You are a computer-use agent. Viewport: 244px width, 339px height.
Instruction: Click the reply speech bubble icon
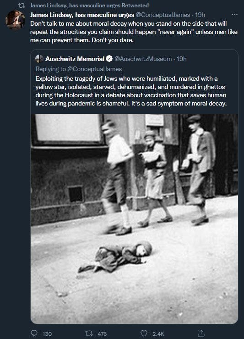[34, 333]
